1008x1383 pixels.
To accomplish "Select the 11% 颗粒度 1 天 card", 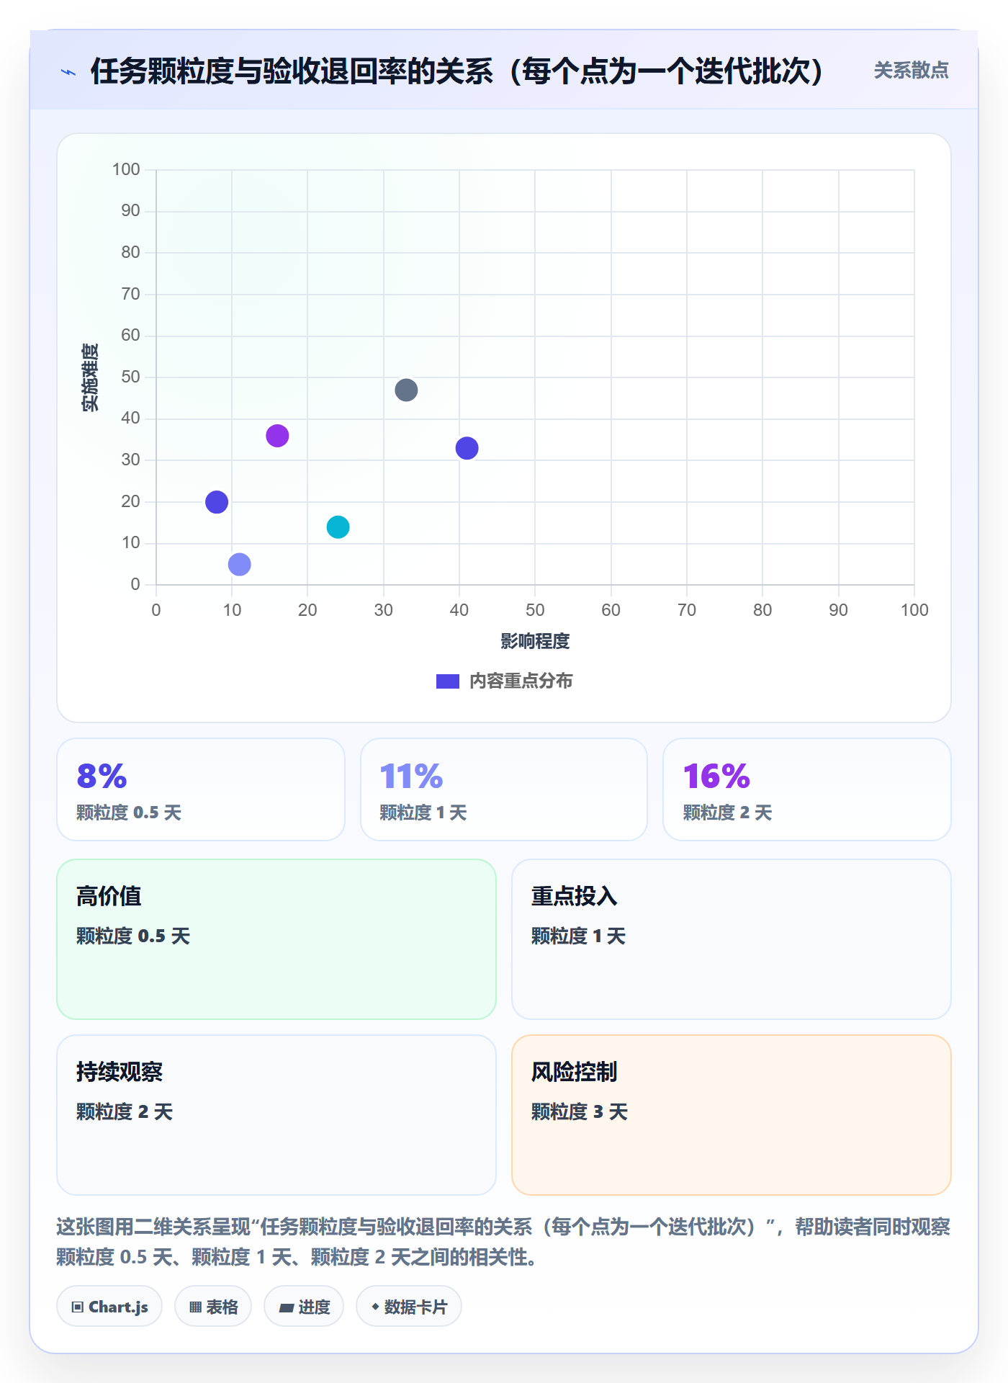I will coord(504,789).
